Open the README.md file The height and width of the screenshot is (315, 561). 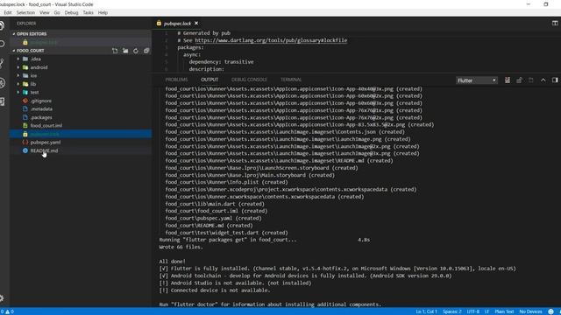pos(44,150)
